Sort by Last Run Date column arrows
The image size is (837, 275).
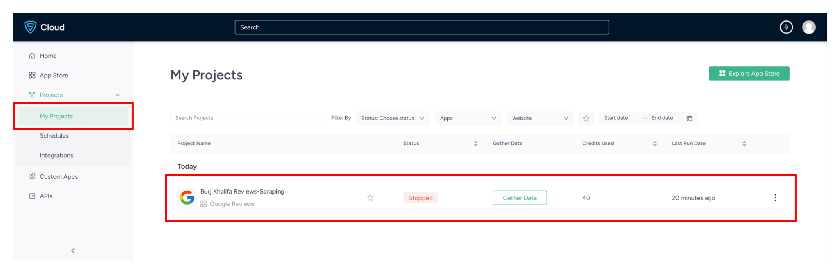tap(744, 143)
